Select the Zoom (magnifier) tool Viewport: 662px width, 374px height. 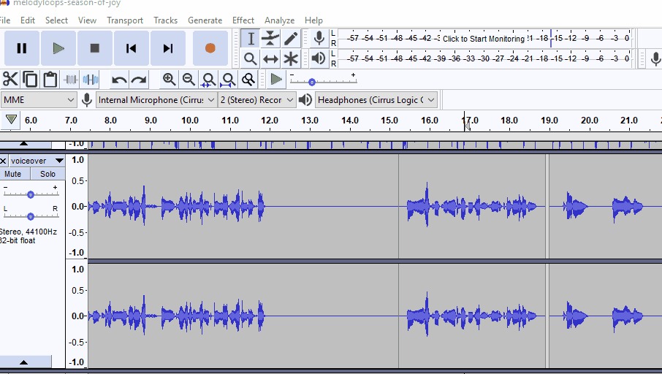point(251,58)
